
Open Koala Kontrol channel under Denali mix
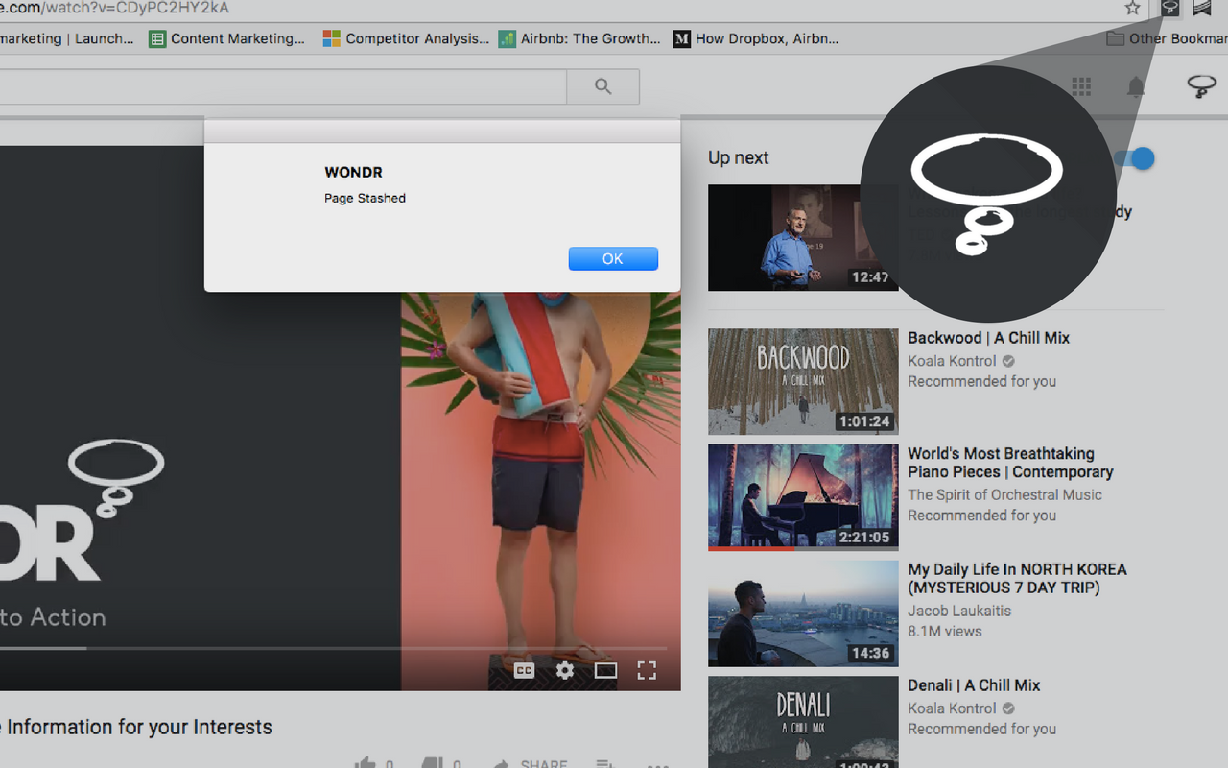coord(953,708)
